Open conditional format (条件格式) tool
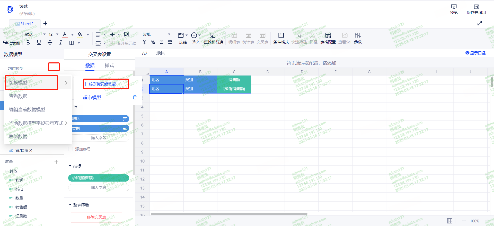The height and width of the screenshot is (226, 494). click(x=281, y=38)
